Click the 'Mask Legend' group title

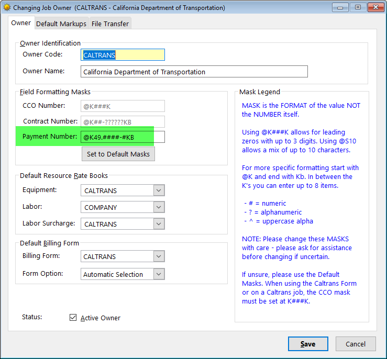[260, 92]
